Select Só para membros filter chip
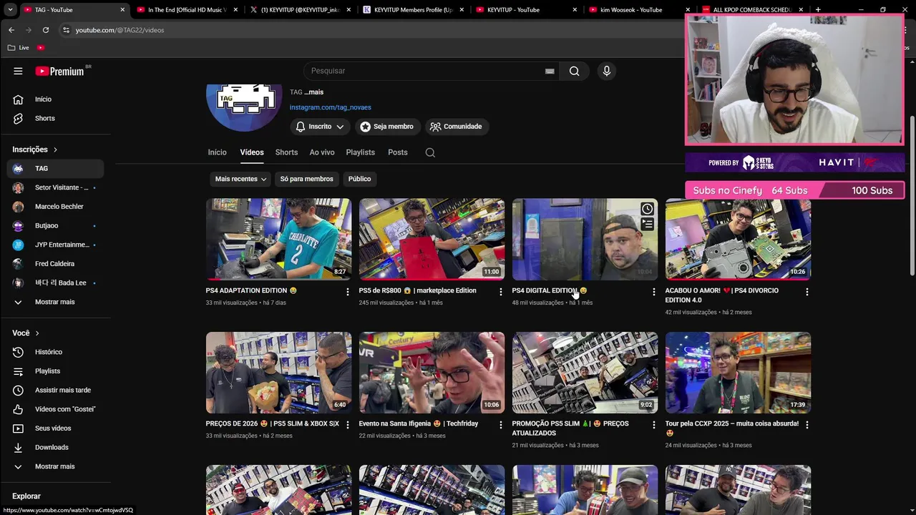The width and height of the screenshot is (916, 515). 306,179
